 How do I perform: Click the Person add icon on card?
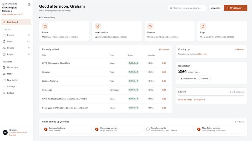(x=150, y=26)
